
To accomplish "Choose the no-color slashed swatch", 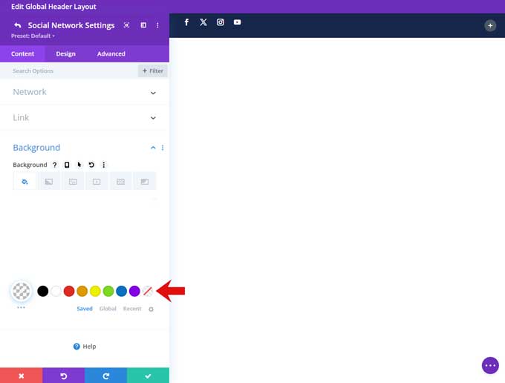I will [148, 291].
